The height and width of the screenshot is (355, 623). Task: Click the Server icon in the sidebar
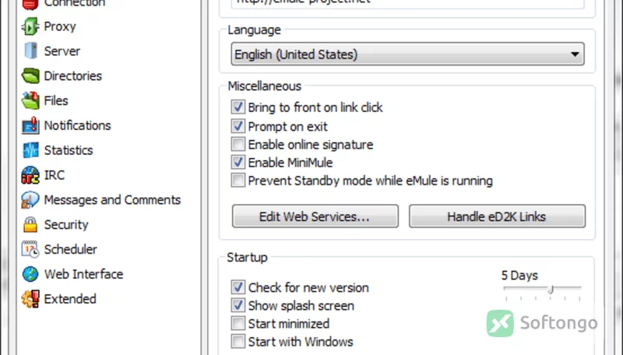[x=30, y=51]
